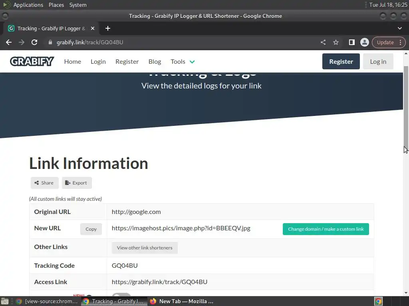This screenshot has width=409, height=306.
Task: Click the Chrome Update button
Action: [x=385, y=42]
